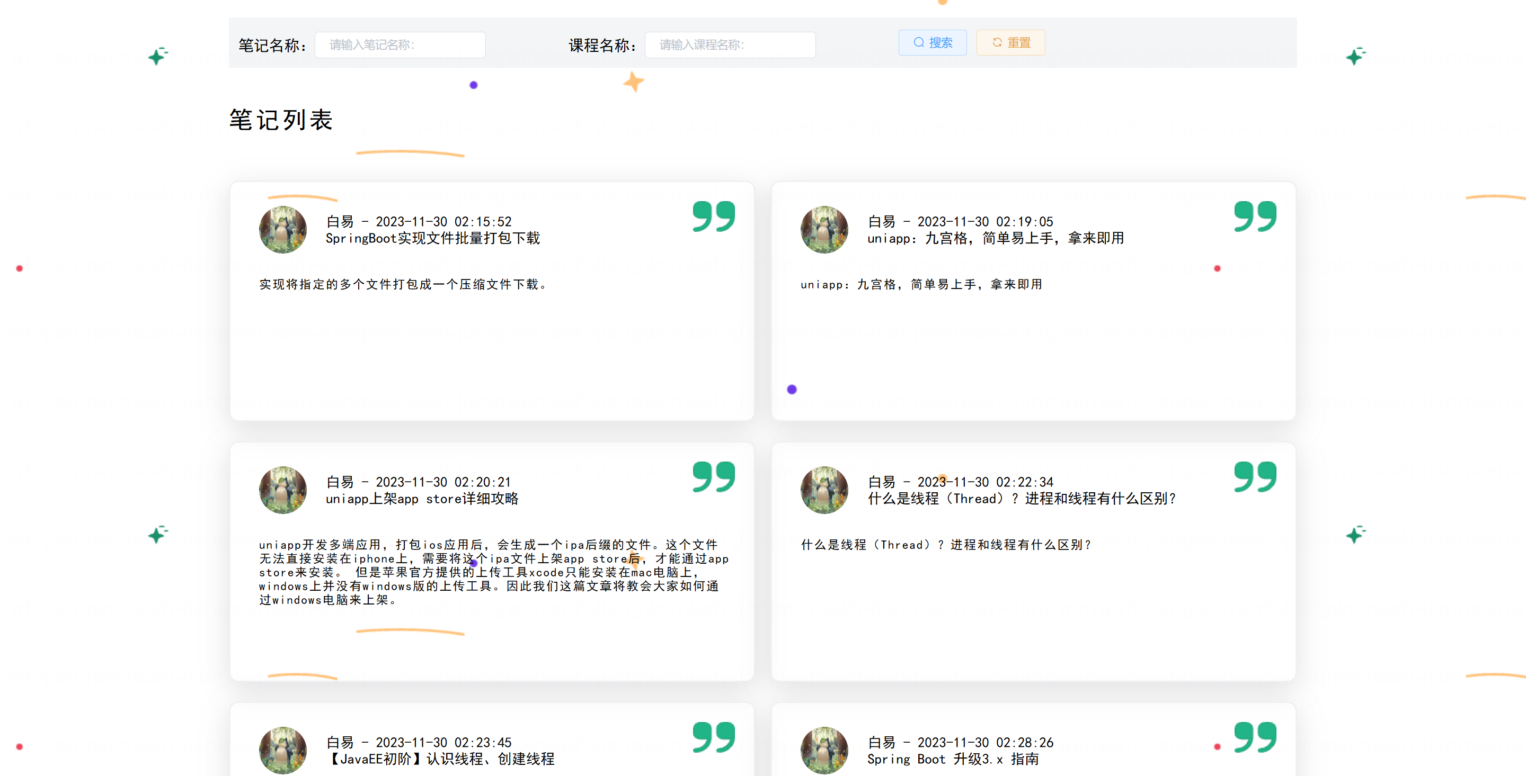Open note titled 什么是线程（Thread）
The width and height of the screenshot is (1526, 776).
1021,499
